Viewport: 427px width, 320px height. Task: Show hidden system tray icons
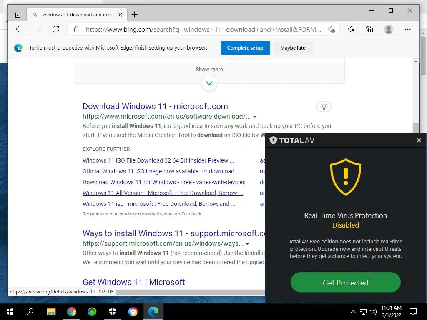tap(353, 312)
